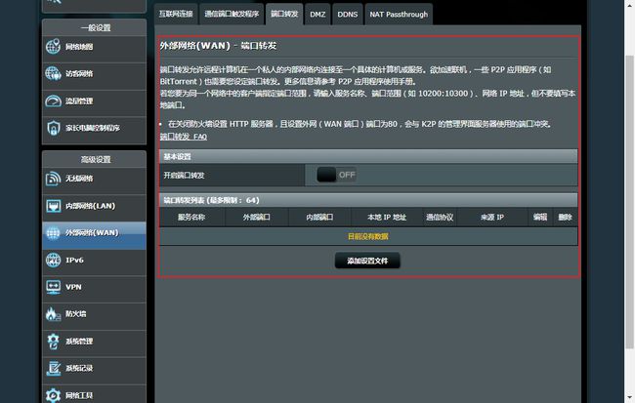Click the 目前没有数据 empty table message

368,236
